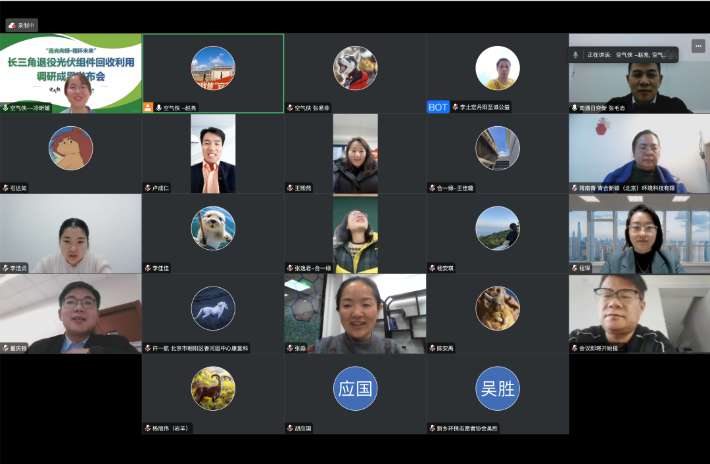Click the blue 应国 initials avatar

(x=355, y=388)
